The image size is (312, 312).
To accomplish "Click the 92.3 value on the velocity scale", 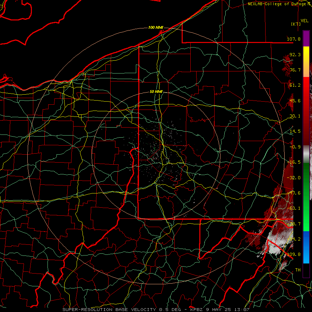I will pos(295,54).
